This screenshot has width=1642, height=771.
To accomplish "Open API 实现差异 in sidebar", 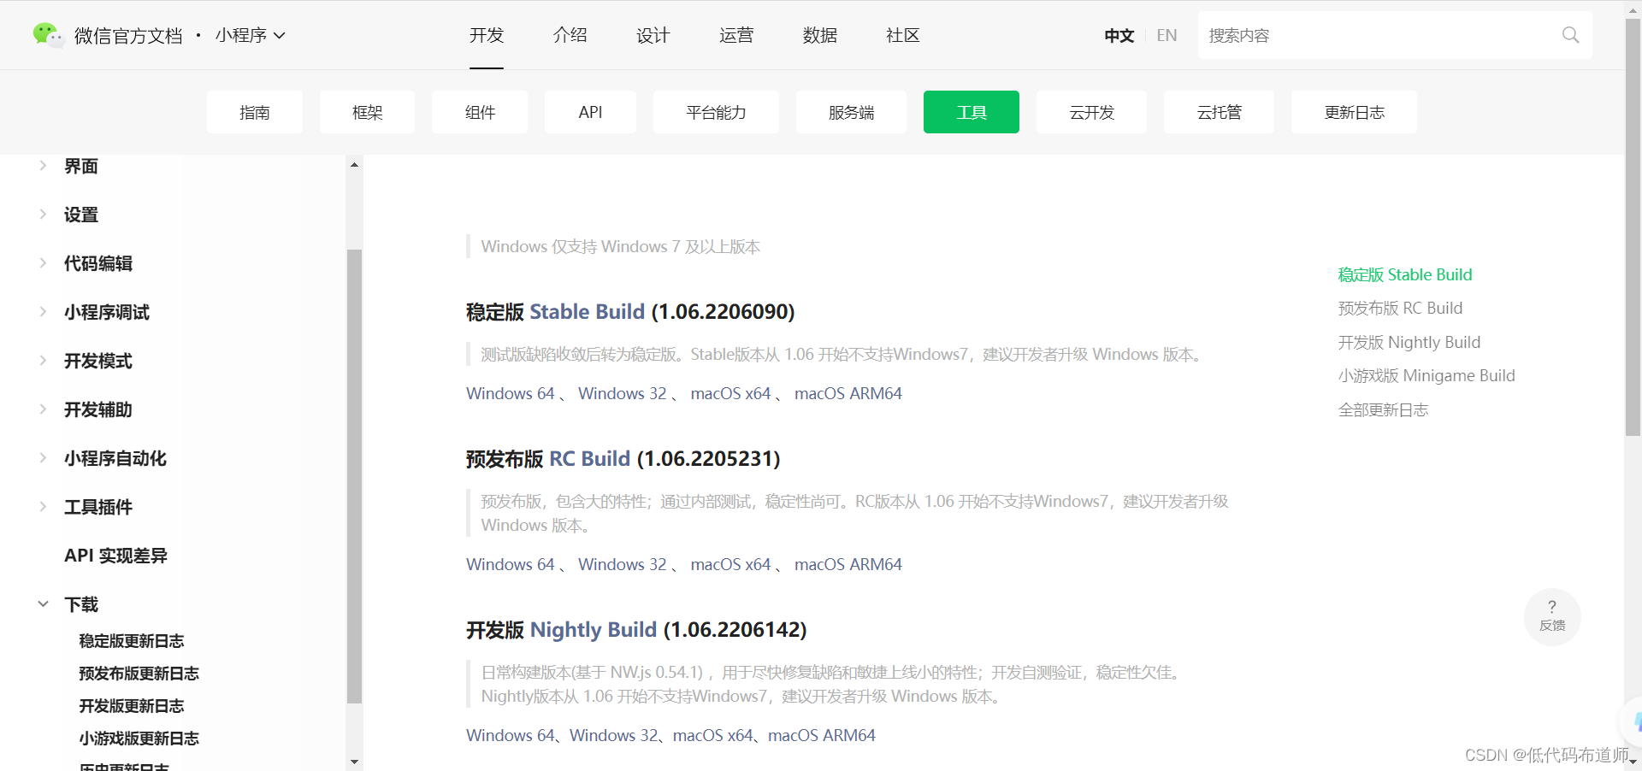I will (115, 556).
